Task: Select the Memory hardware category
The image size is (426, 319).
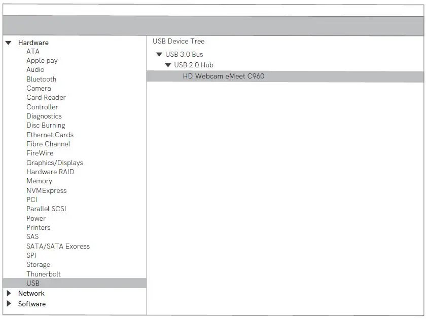Action: tap(40, 181)
